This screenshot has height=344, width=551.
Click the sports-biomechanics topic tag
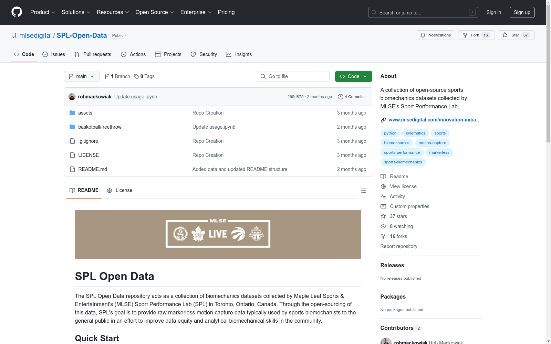[403, 162]
